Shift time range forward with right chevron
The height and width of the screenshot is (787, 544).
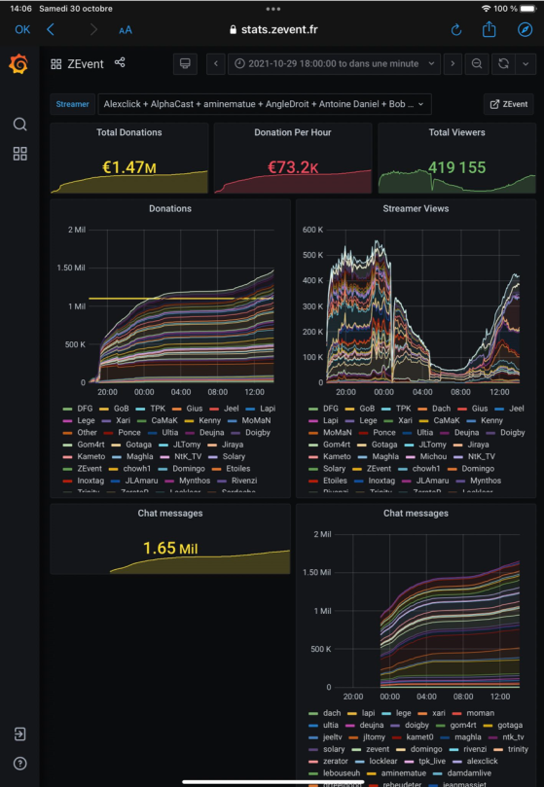[x=453, y=64]
